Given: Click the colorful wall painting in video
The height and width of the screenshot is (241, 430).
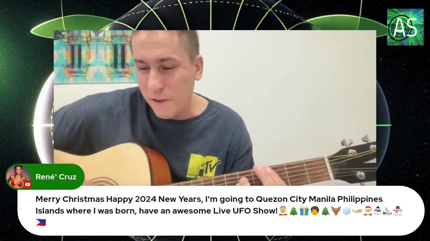Looking at the screenshot, I should tap(95, 57).
